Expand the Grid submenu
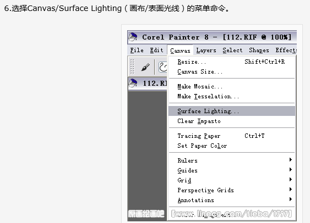This screenshot has width=310, height=223. click(232, 180)
